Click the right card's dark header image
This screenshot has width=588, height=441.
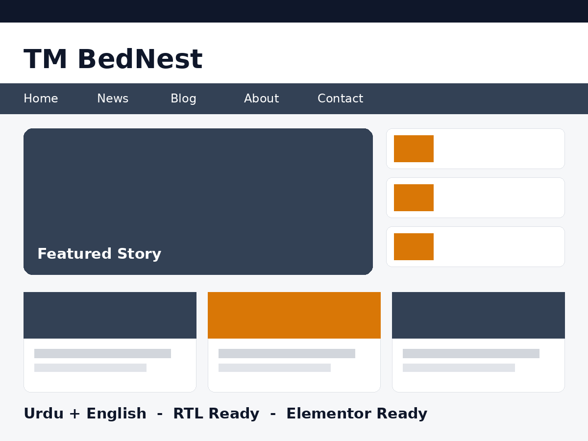coord(478,315)
